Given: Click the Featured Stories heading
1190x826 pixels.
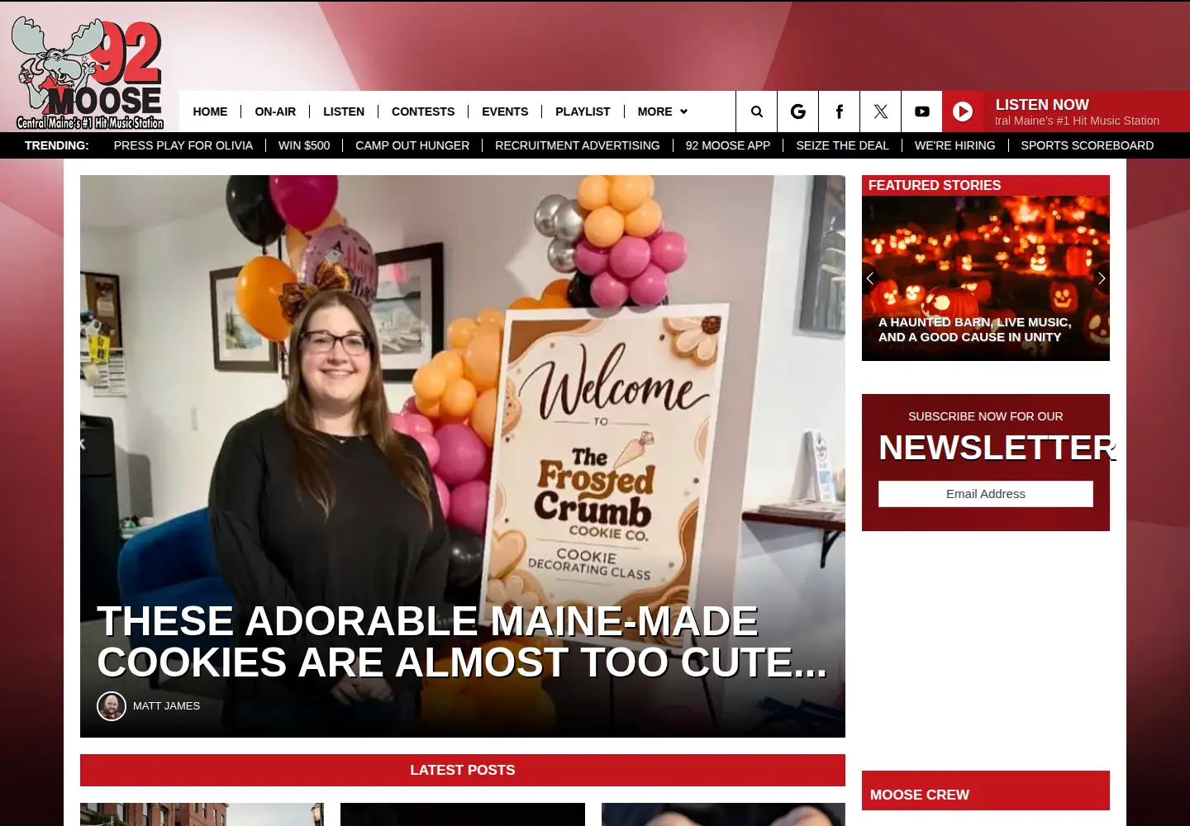Looking at the screenshot, I should pos(935,186).
